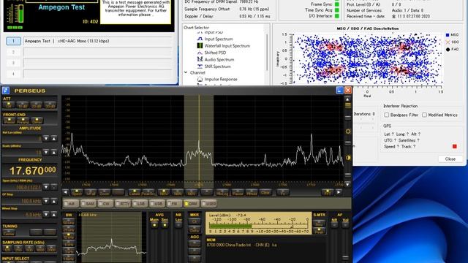Toggle the Preamp front-end button
This screenshot has width=468, height=263.
[23, 121]
